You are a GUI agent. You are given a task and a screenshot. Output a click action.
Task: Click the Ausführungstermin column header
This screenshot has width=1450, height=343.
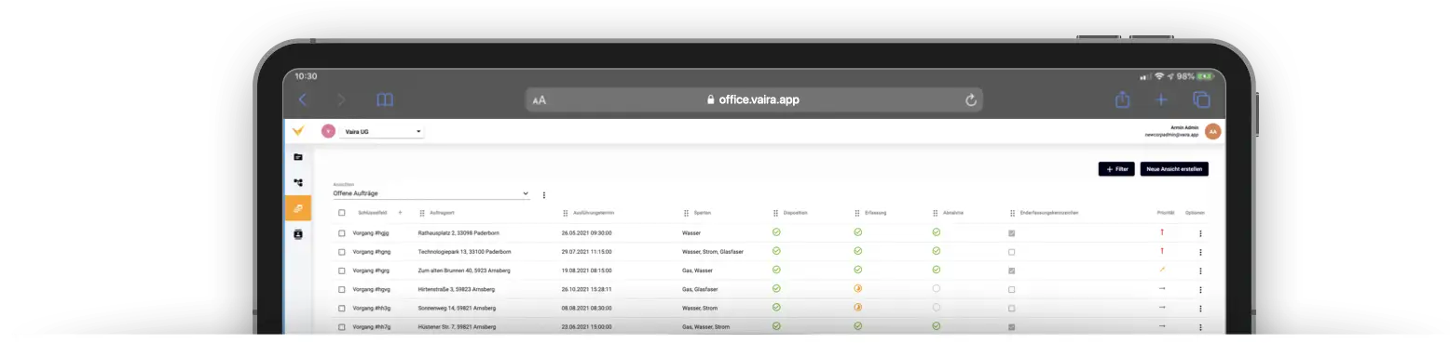click(x=594, y=213)
